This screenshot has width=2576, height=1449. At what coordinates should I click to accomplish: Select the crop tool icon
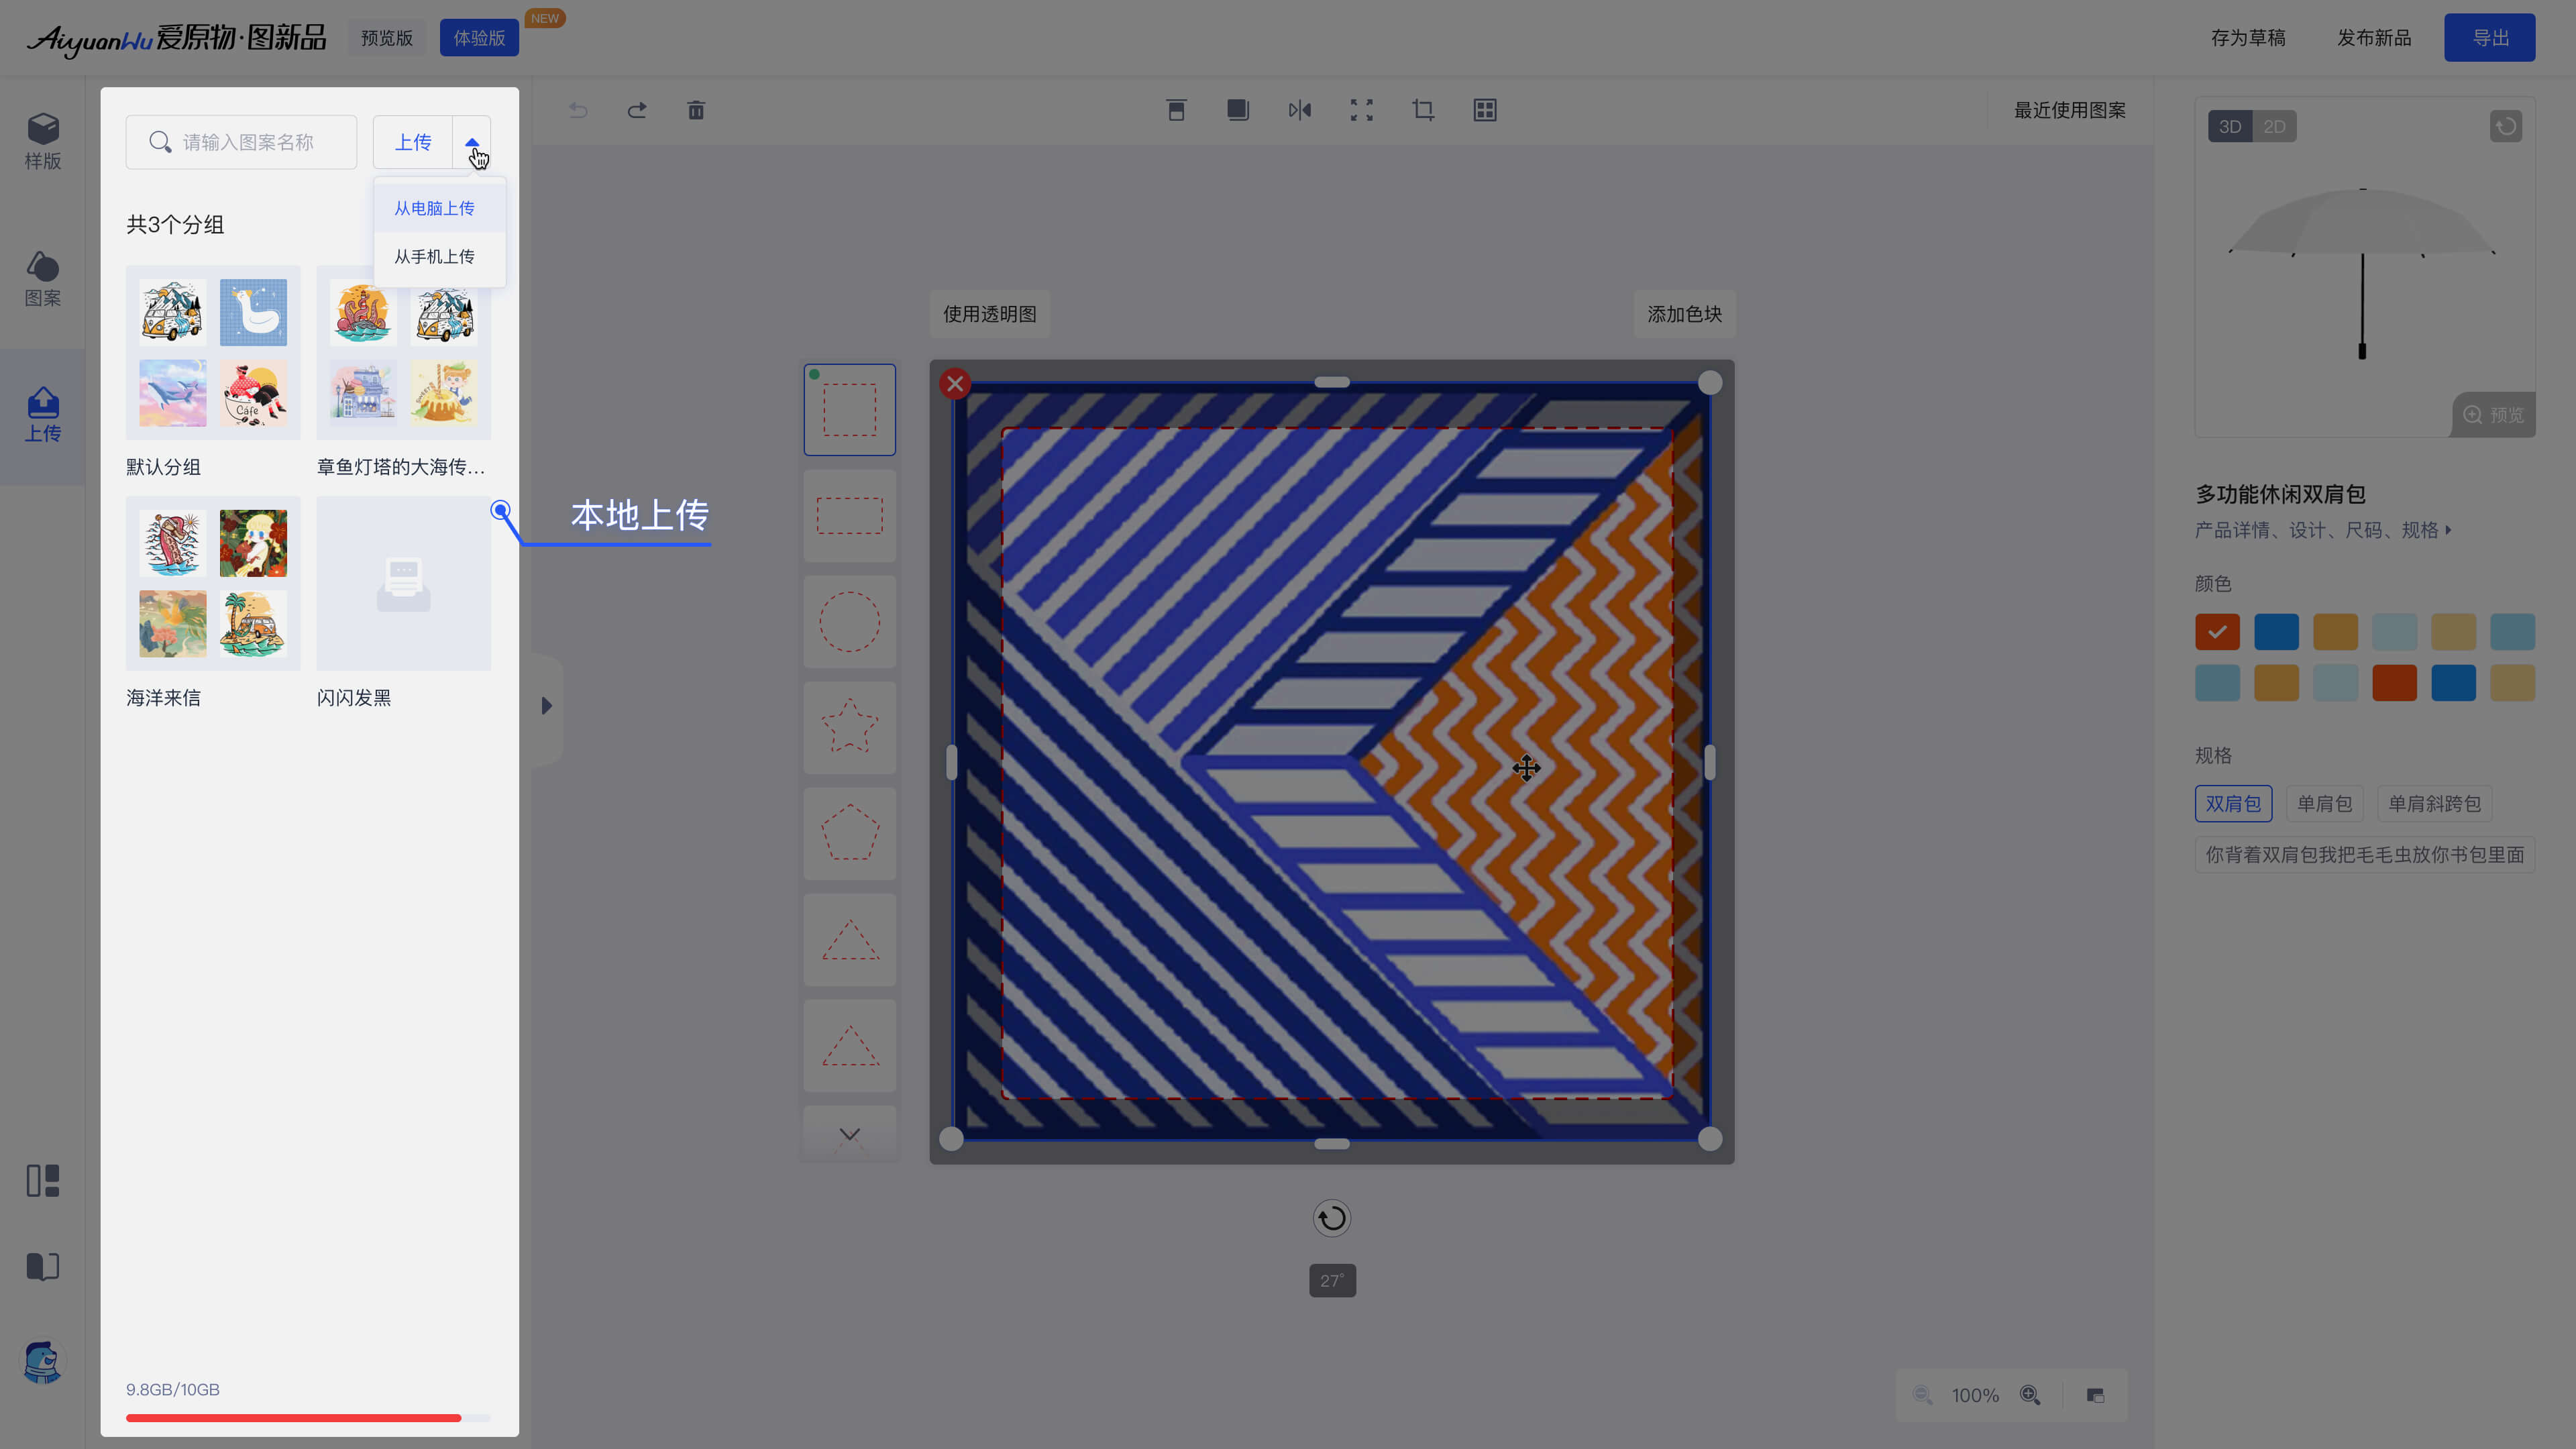(x=1423, y=110)
